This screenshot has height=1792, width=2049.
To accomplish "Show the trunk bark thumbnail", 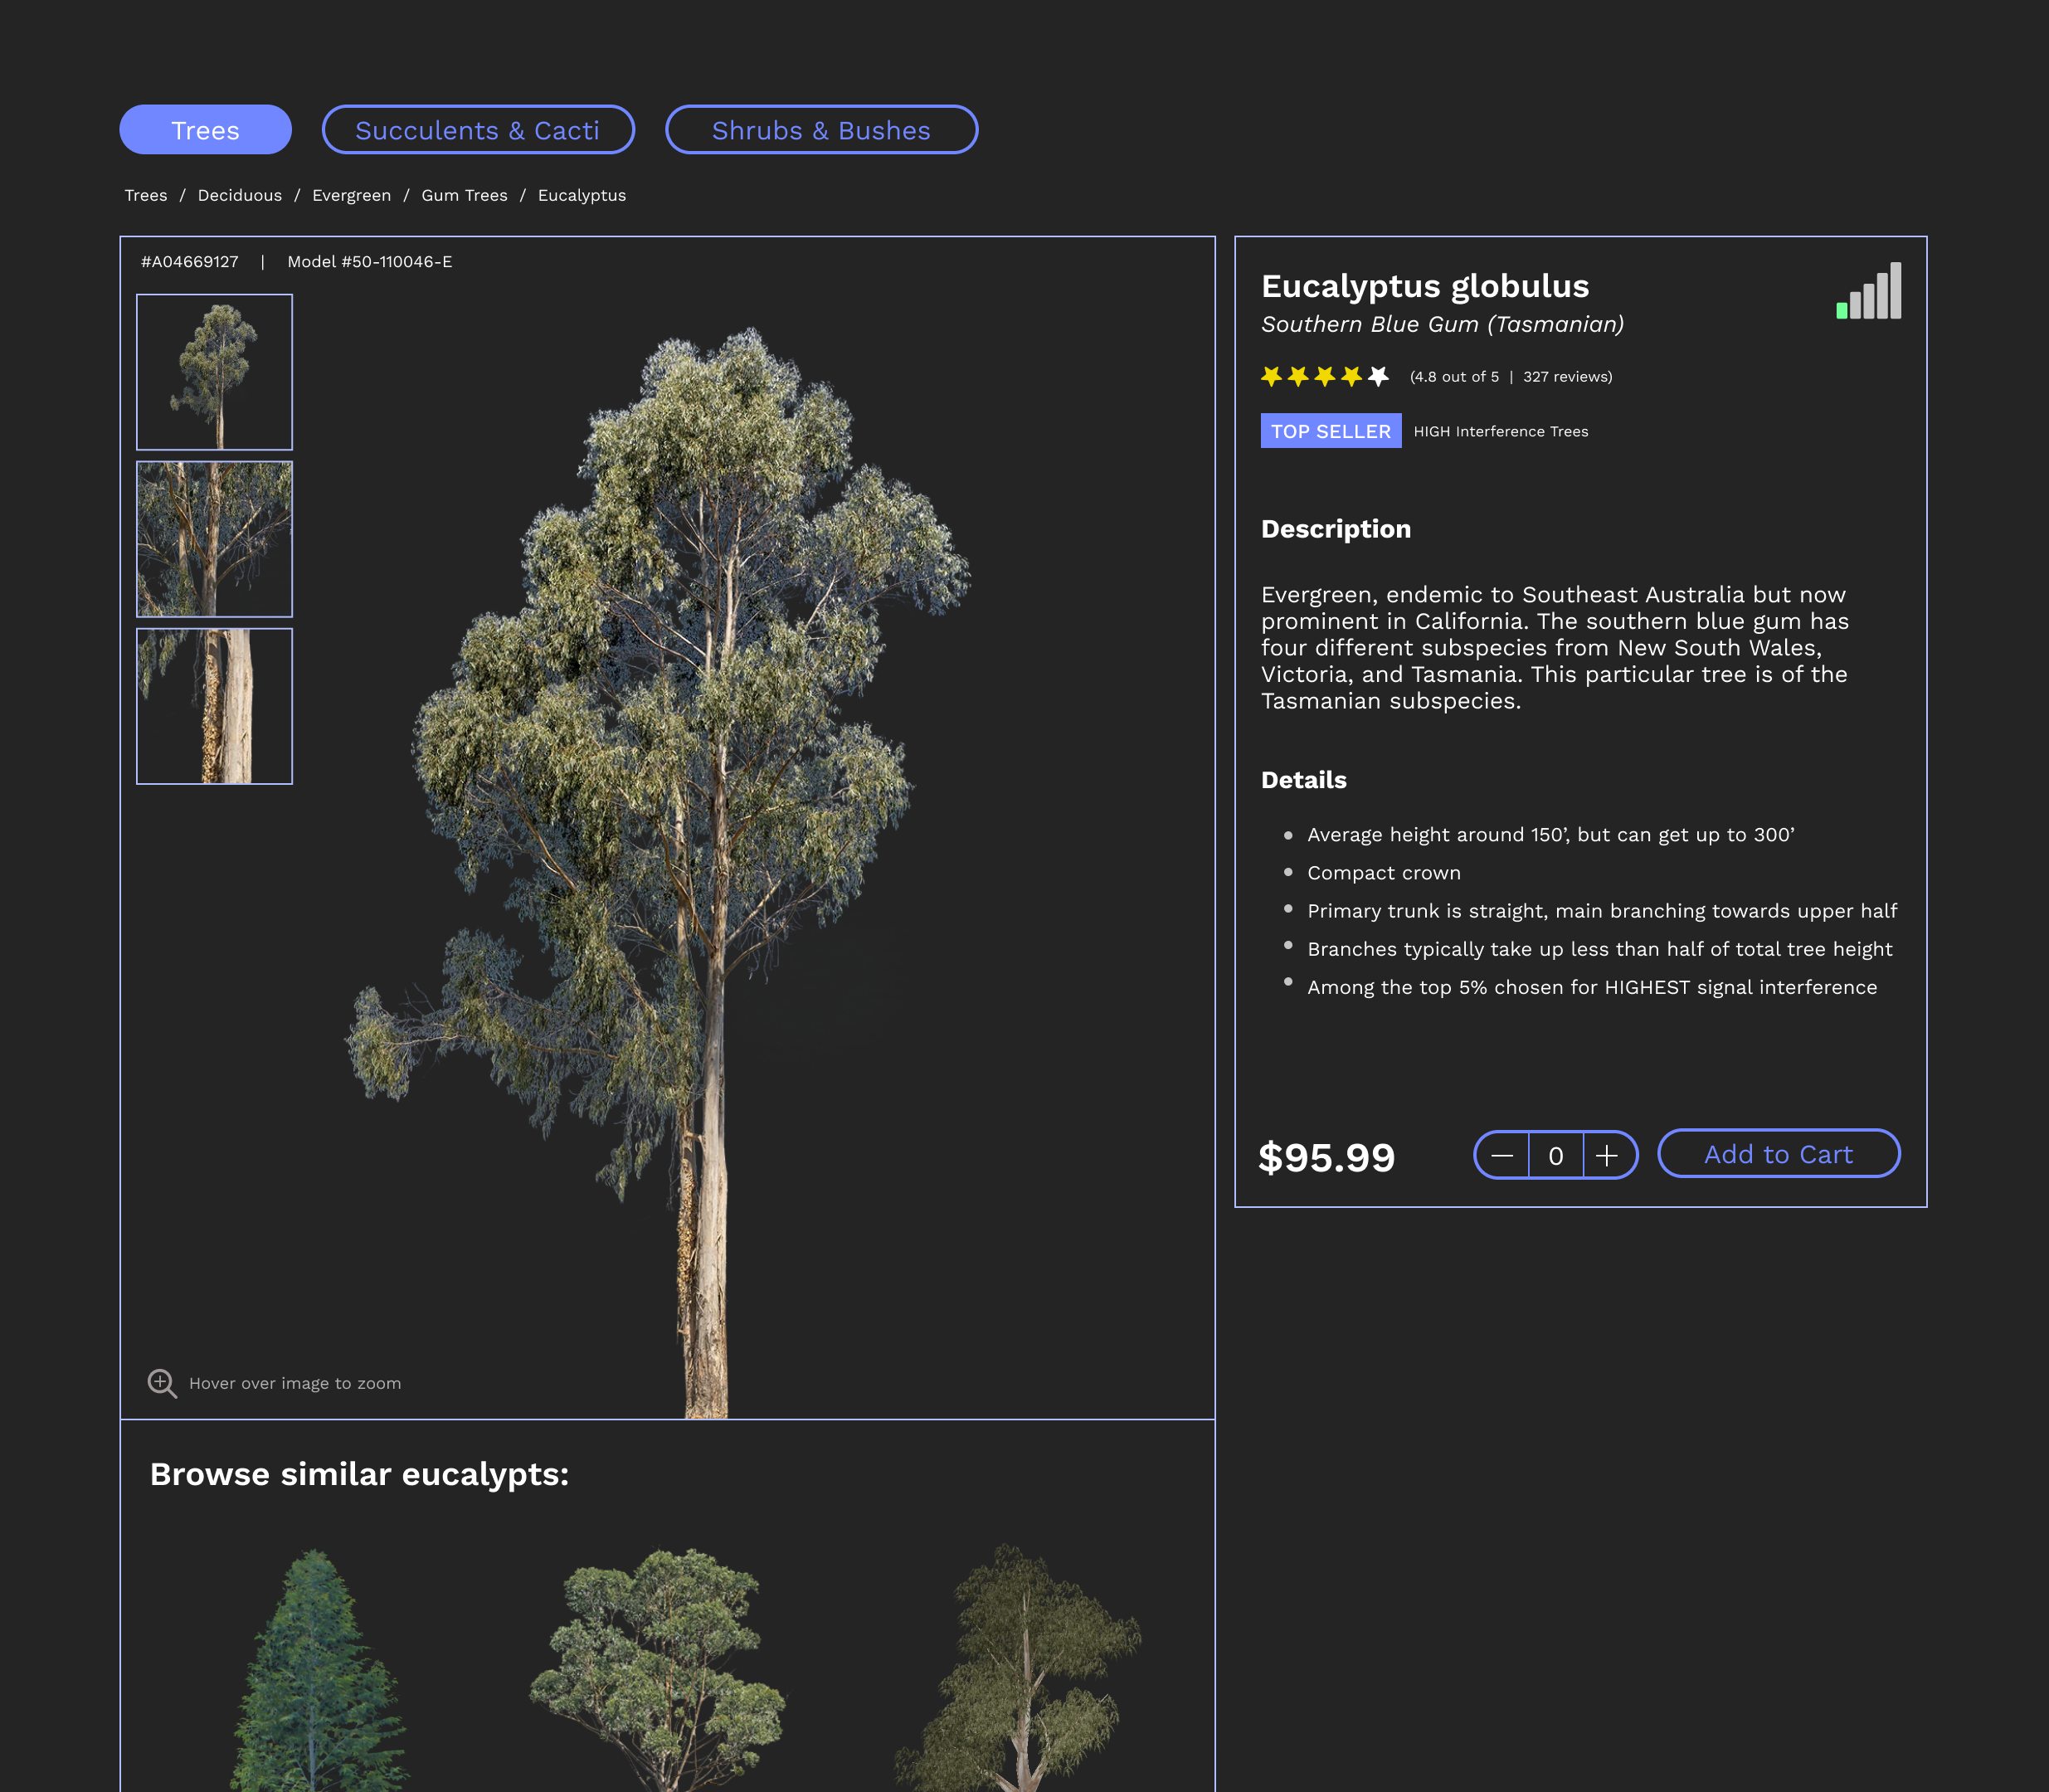I will [214, 706].
